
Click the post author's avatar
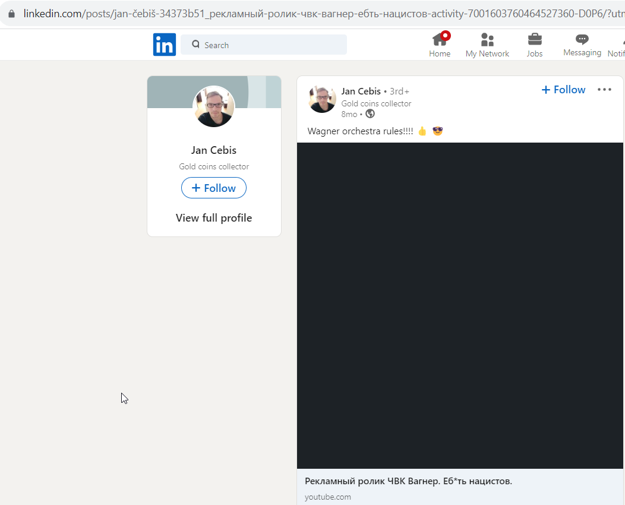tap(322, 99)
